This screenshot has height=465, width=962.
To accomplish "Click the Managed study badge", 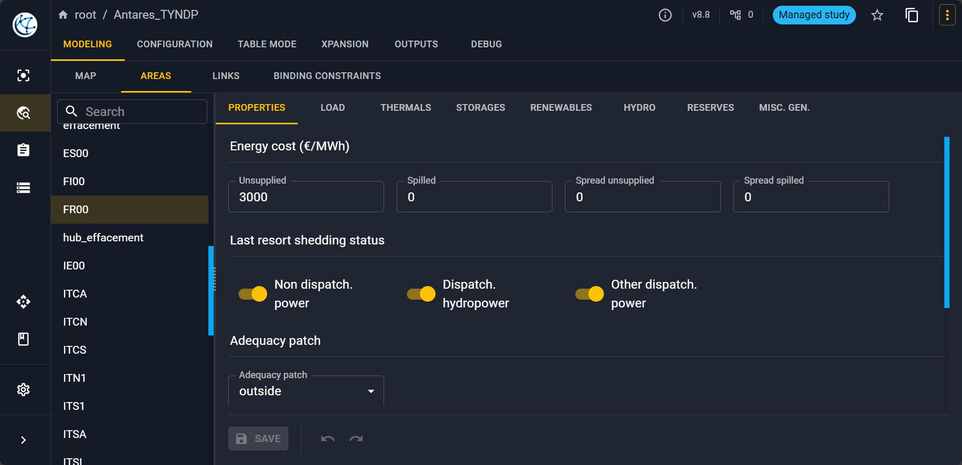I will 814,15.
